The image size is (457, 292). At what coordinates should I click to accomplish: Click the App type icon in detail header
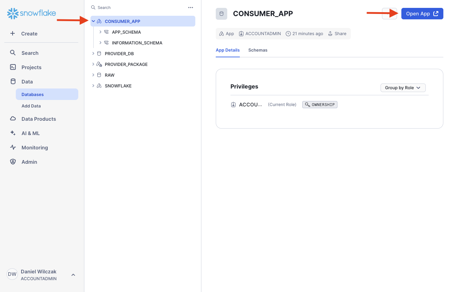[x=221, y=34]
